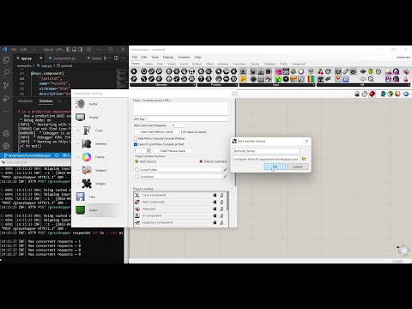
Task: Open the Grasshopper Solution menu
Action: tap(184, 58)
